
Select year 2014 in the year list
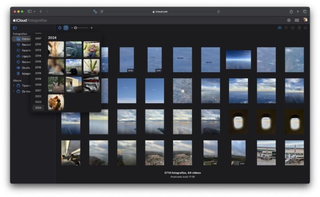[x=38, y=56]
